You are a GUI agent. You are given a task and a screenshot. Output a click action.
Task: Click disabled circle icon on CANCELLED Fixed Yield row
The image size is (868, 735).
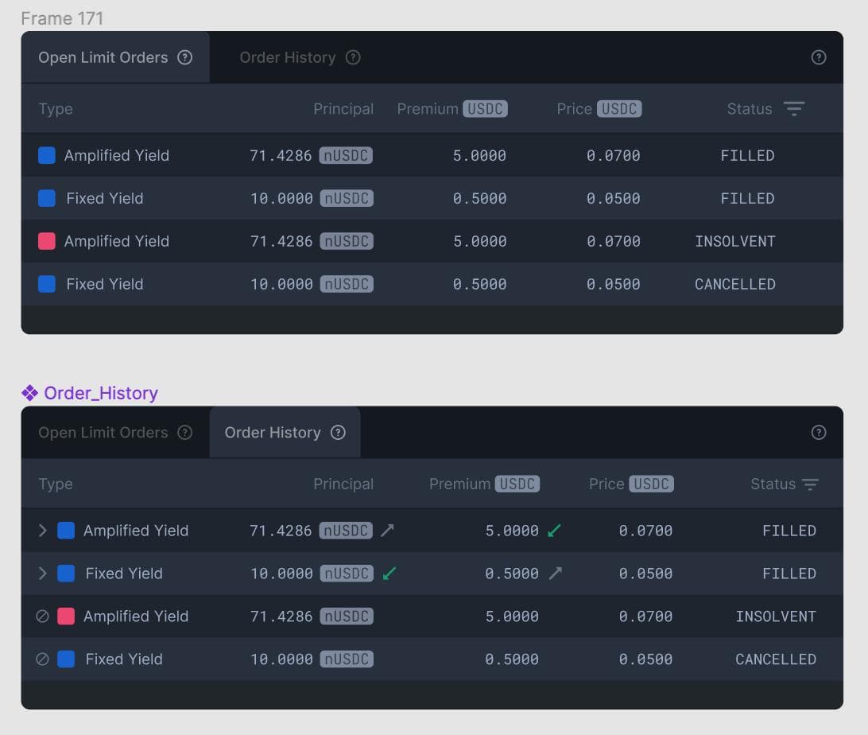pyautogui.click(x=43, y=659)
